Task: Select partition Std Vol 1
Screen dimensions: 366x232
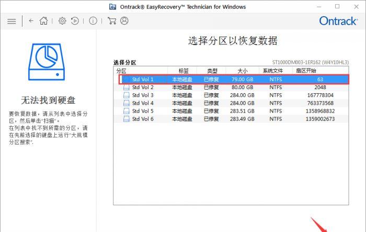Action: (x=234, y=80)
